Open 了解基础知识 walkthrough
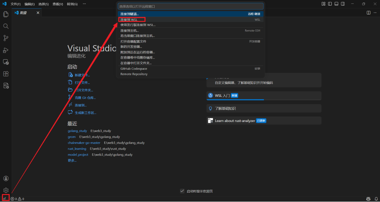Screen dimensions: 380x202 264,108
